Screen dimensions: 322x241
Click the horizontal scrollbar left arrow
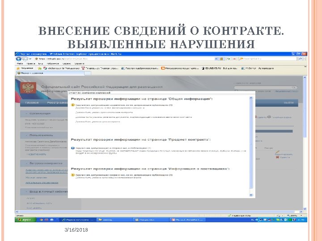click(x=17, y=212)
